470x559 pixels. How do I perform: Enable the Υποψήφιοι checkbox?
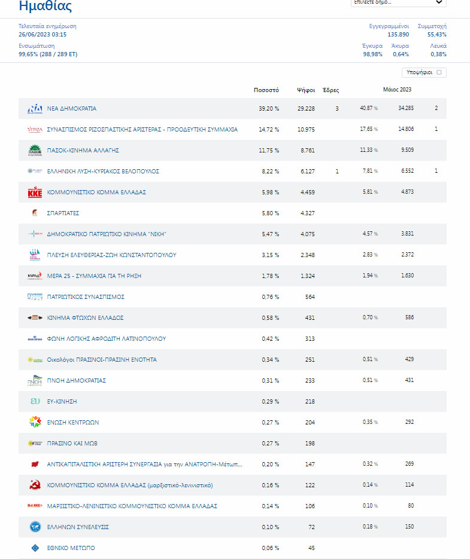click(439, 72)
